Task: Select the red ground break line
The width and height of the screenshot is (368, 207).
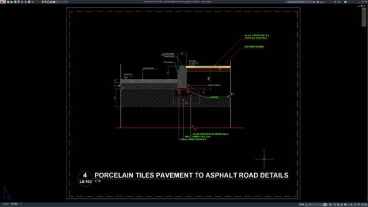Action: click(180, 128)
